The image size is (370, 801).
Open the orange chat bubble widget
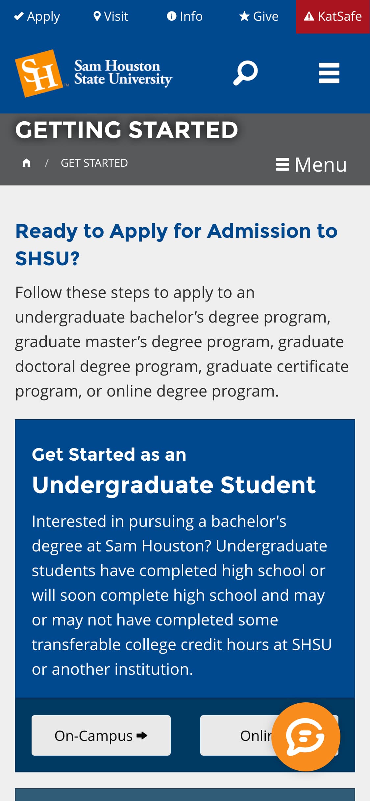point(306,737)
